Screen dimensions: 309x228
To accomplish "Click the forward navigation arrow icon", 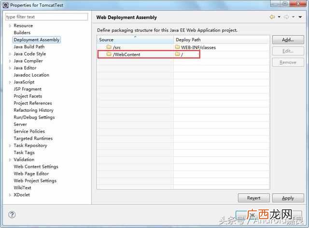I will pos(286,17).
